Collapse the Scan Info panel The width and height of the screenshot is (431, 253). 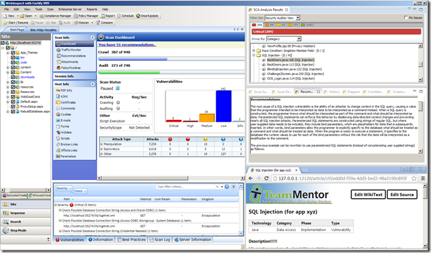(92, 37)
